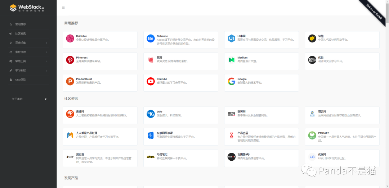Expand the 学习教程 chevron arrow

pos(46,70)
